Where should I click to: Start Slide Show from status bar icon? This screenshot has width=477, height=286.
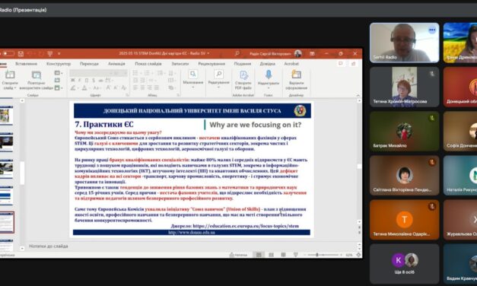click(295, 255)
